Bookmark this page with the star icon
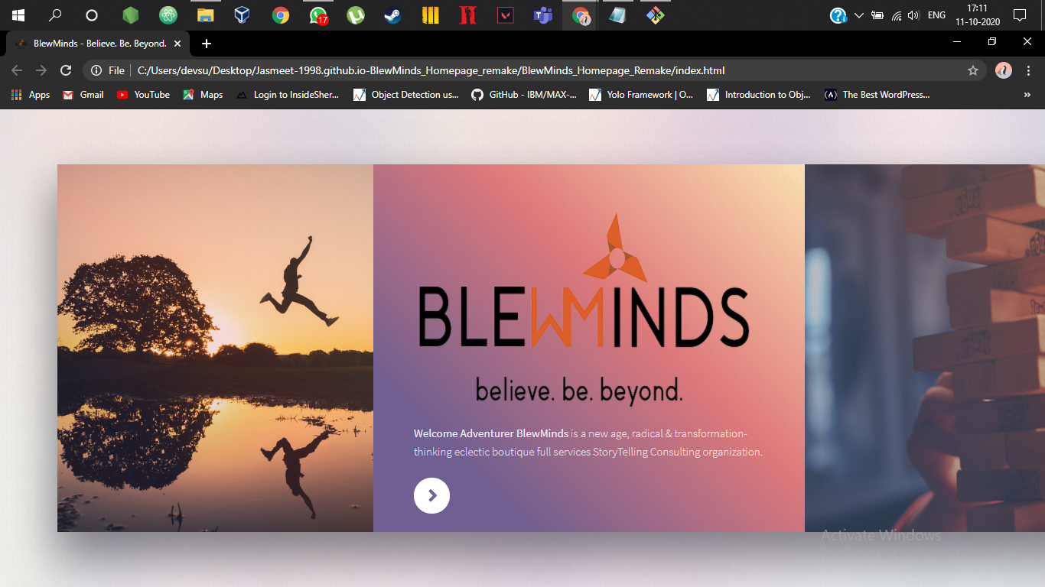Viewport: 1045px width, 587px height. point(973,70)
